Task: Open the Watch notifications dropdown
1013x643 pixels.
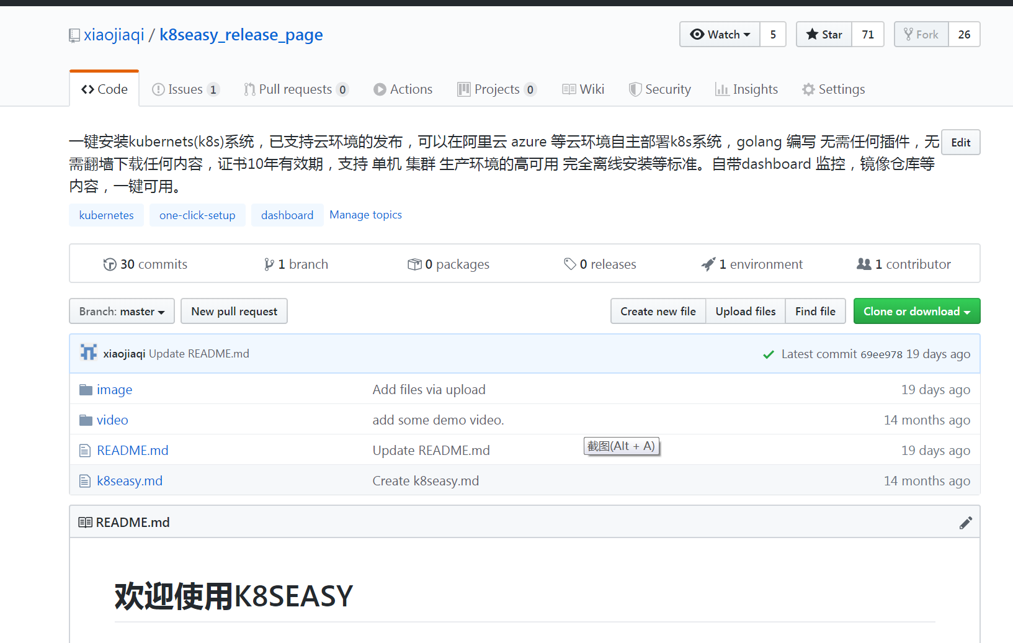Action: pyautogui.click(x=720, y=34)
